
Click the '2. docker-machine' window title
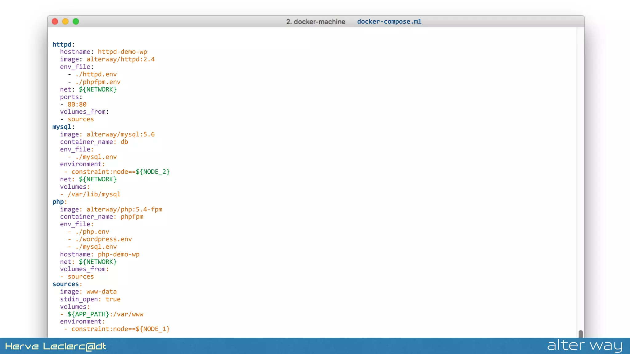(316, 22)
